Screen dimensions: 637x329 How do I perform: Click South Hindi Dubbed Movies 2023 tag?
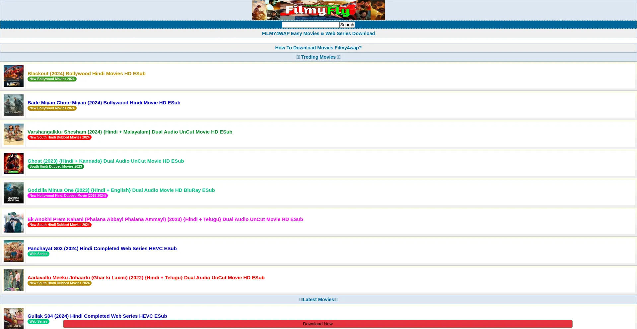[56, 167]
